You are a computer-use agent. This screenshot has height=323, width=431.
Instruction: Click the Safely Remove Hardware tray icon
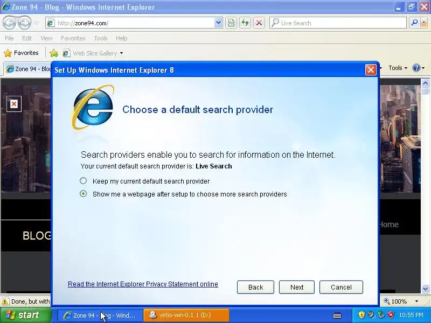tap(381, 315)
